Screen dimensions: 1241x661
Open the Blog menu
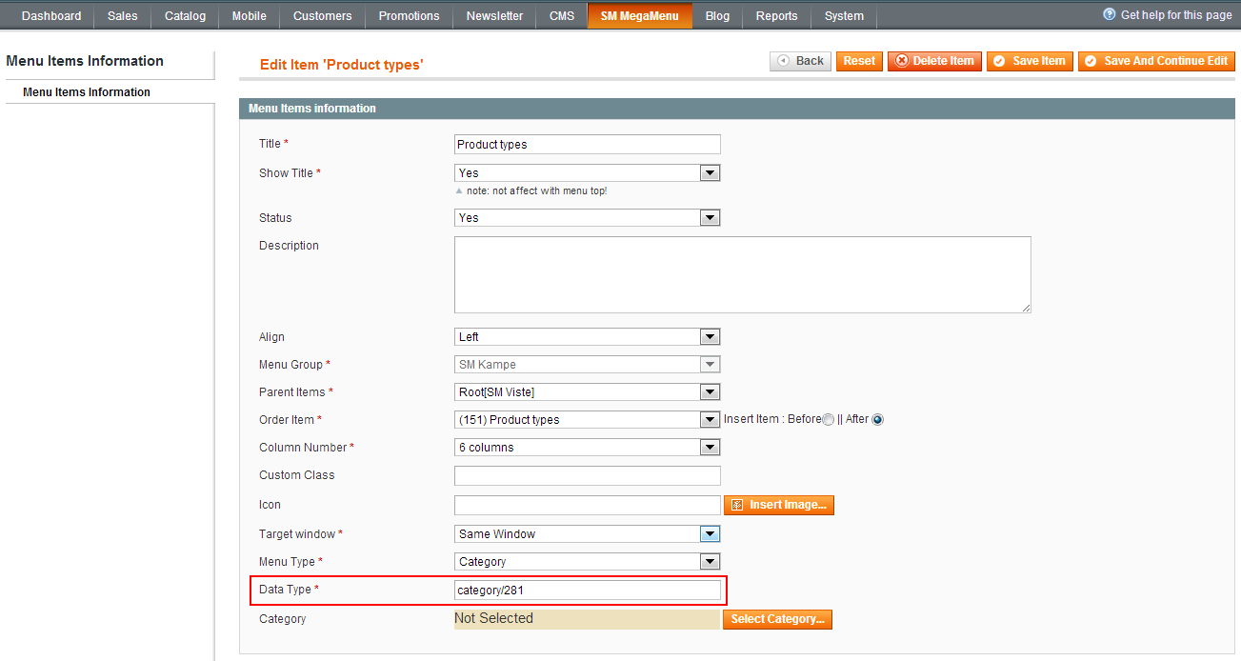[x=718, y=16]
